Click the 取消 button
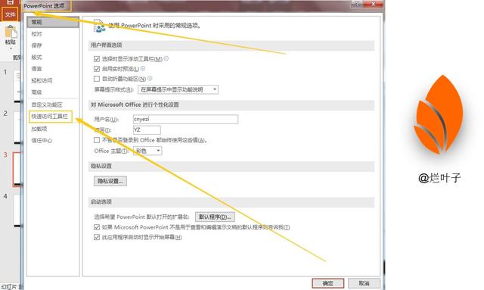 pyautogui.click(x=364, y=283)
